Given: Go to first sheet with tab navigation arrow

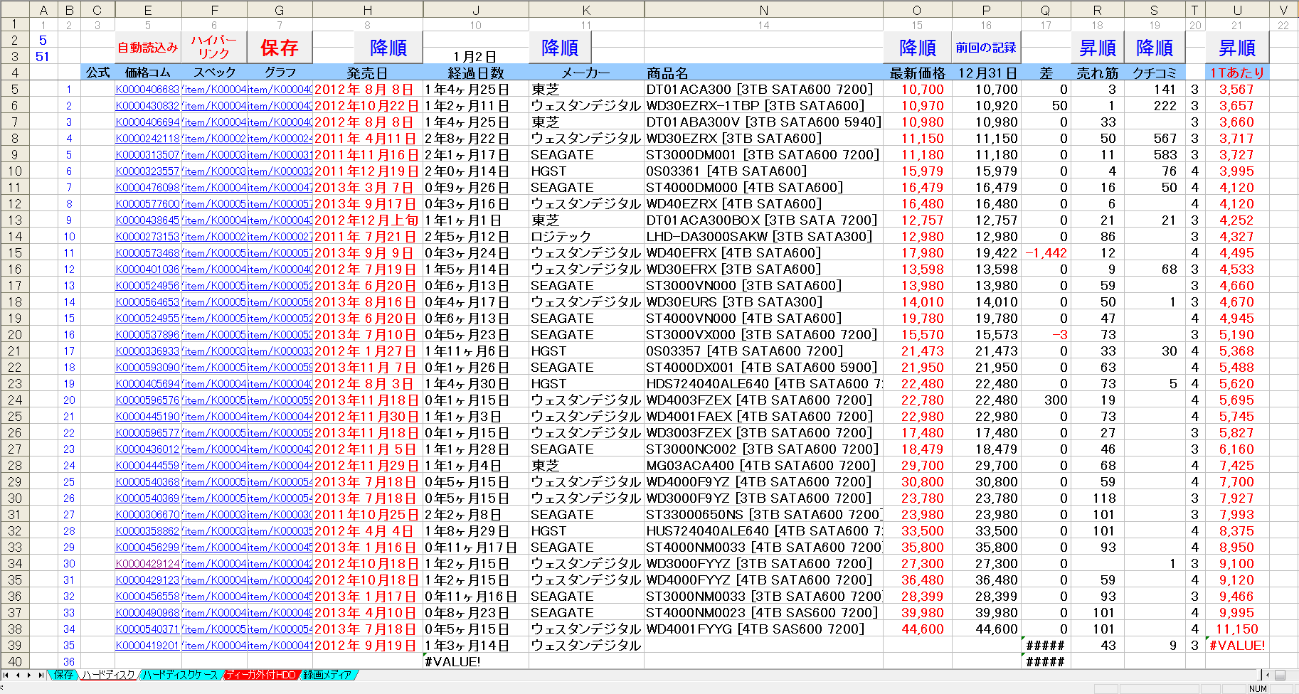Looking at the screenshot, I should click(6, 675).
